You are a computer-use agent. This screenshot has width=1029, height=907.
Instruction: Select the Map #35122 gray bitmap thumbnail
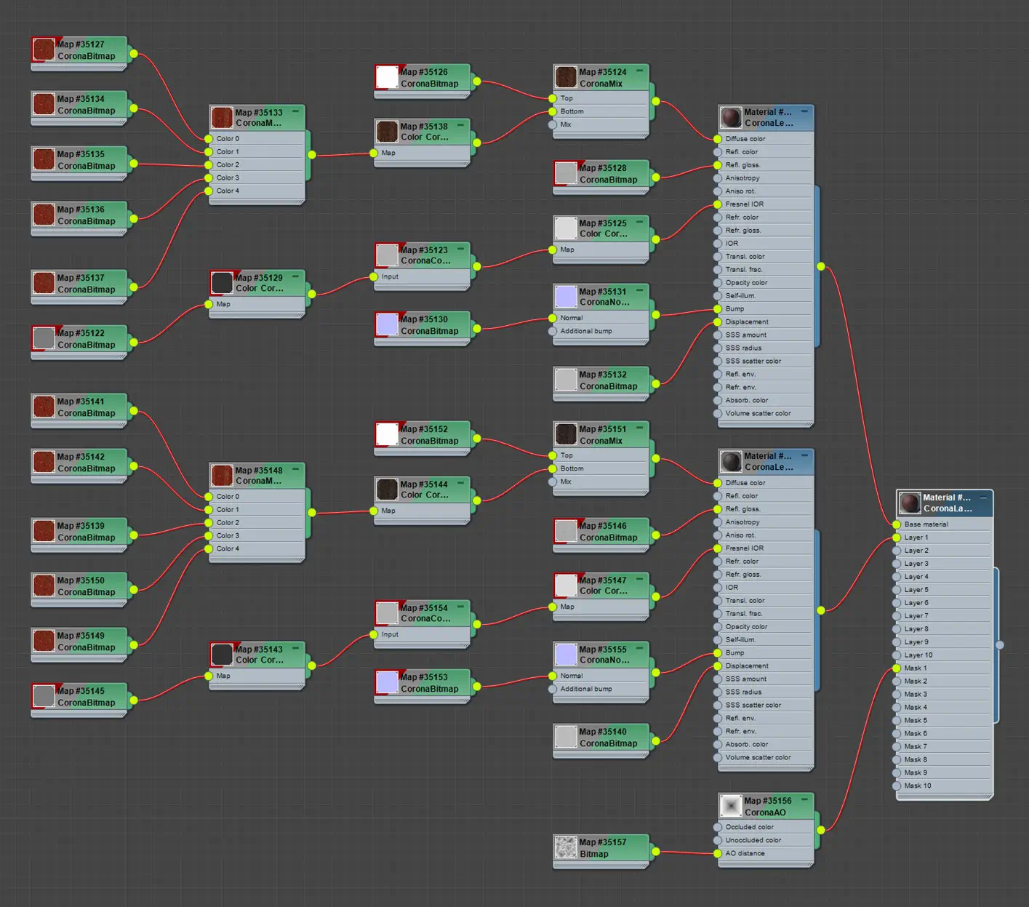pyautogui.click(x=44, y=338)
